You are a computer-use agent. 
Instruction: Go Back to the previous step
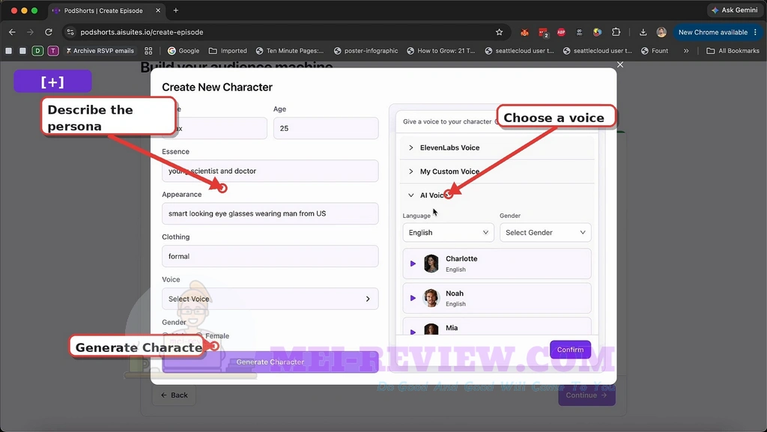pyautogui.click(x=174, y=395)
